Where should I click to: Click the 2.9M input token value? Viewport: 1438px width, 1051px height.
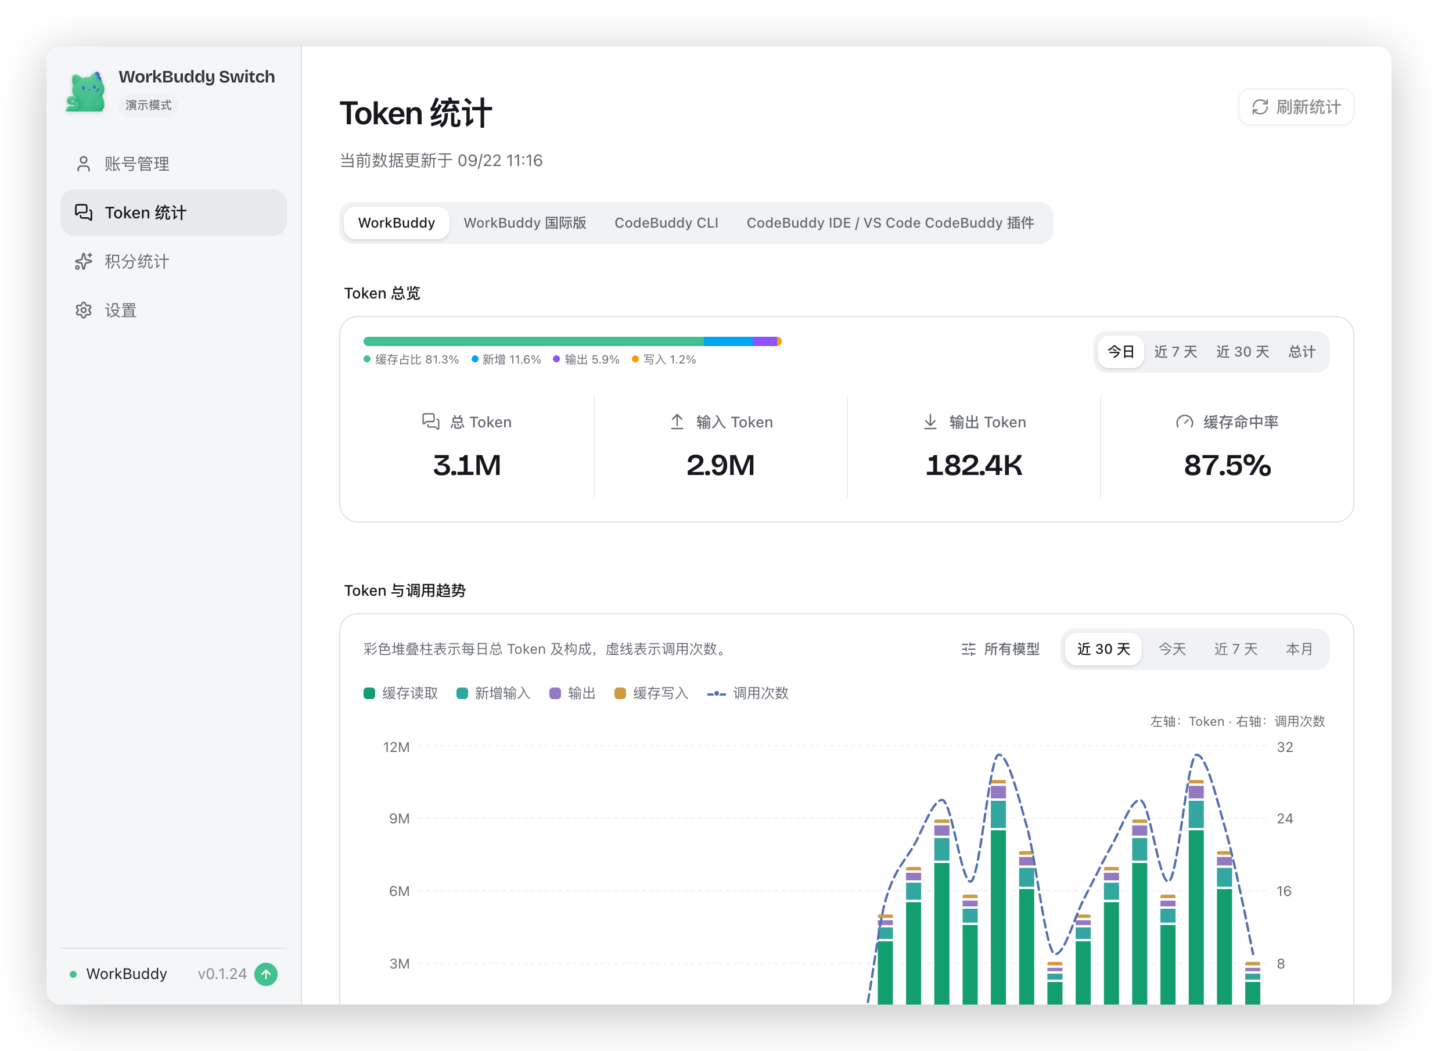[720, 465]
